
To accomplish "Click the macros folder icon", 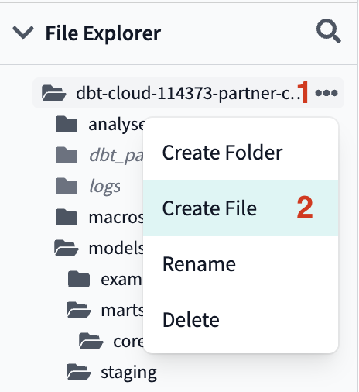I will [x=67, y=217].
